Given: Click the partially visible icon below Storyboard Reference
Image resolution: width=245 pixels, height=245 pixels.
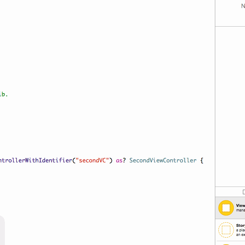Looking at the screenshot, I should point(226,244).
